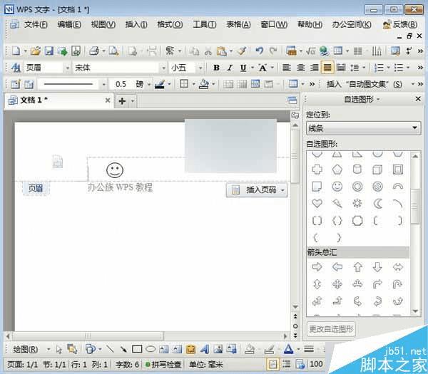Click the smiley shape in the header

(x=115, y=170)
